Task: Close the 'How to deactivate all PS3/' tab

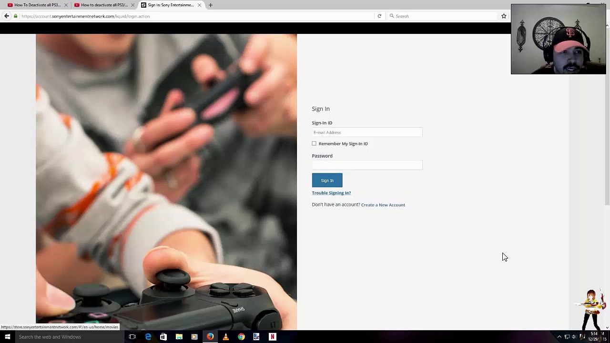Action: click(132, 5)
